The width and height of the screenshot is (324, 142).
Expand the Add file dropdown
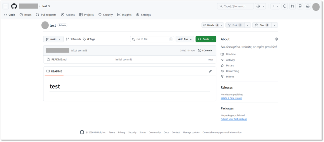(185, 39)
